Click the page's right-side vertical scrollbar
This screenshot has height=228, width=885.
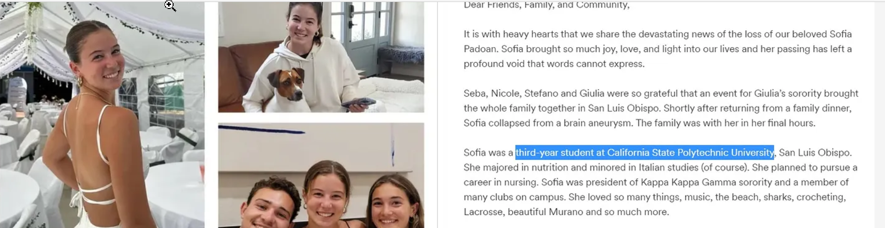879,114
